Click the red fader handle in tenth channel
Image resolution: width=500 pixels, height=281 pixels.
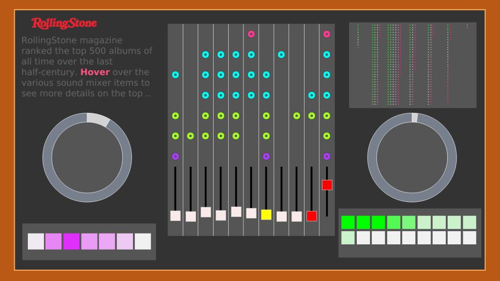tap(312, 216)
